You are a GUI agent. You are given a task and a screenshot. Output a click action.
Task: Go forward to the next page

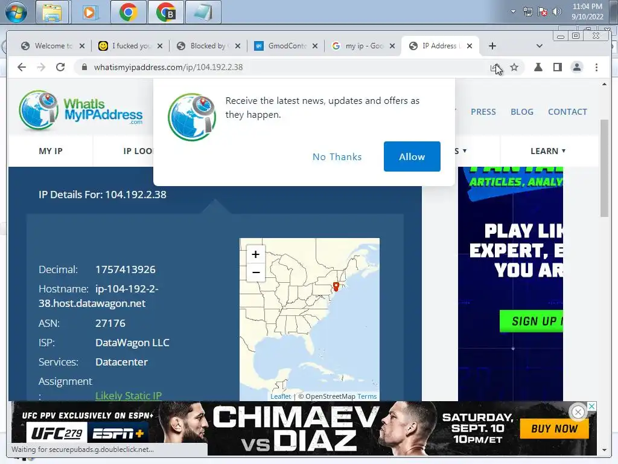click(x=41, y=67)
